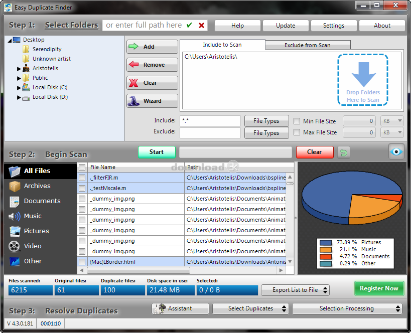The image size is (411, 333).
Task: Click the Local Disk (D:) drive icon
Action: [26, 98]
